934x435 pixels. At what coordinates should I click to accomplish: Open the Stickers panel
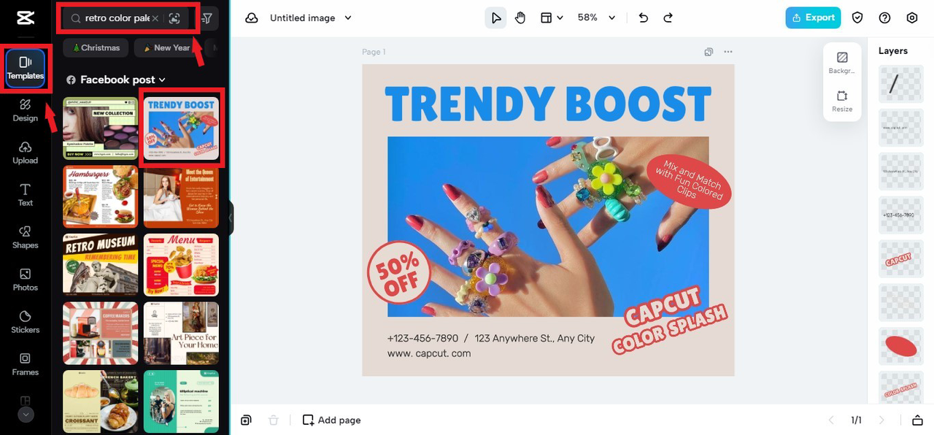point(25,322)
